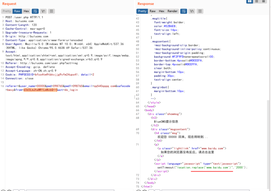Open the Hex tab in Response panel
Screen dimensions: 271x191
click(162, 11)
